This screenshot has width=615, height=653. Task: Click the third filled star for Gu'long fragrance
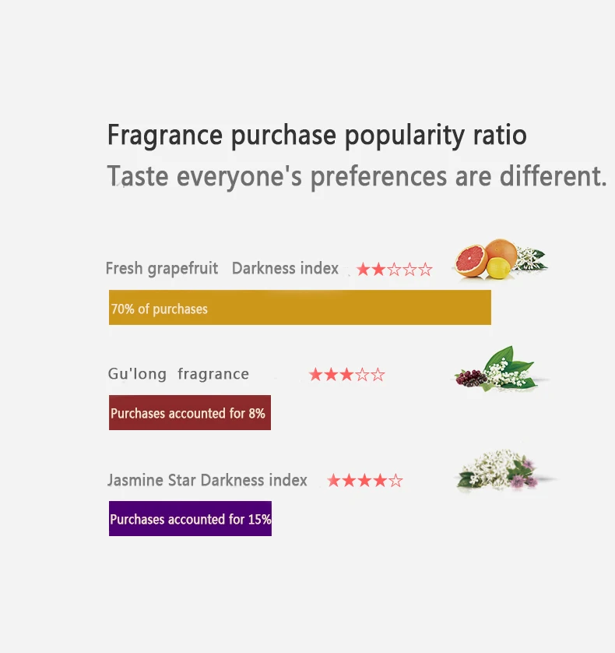click(346, 375)
